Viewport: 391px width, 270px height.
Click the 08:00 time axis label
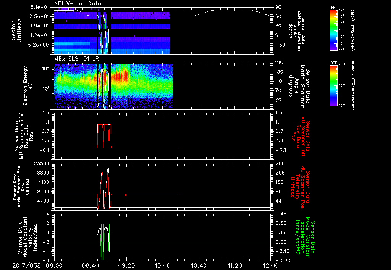[x=54, y=265]
